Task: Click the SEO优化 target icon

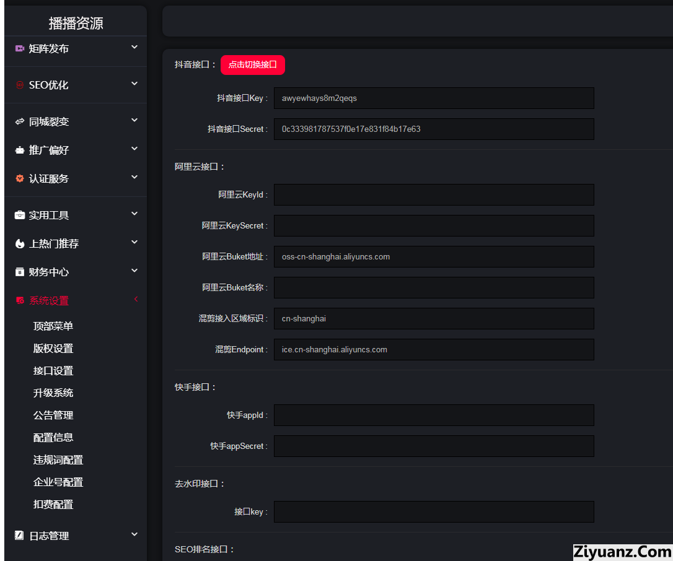Action: pos(19,85)
